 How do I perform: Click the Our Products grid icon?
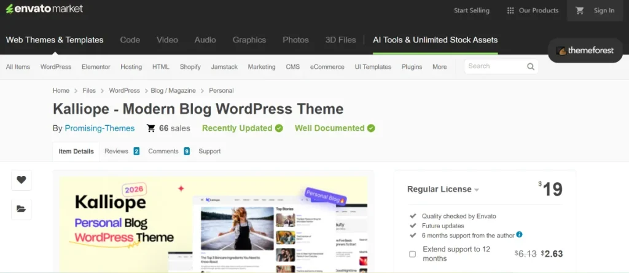pyautogui.click(x=510, y=10)
